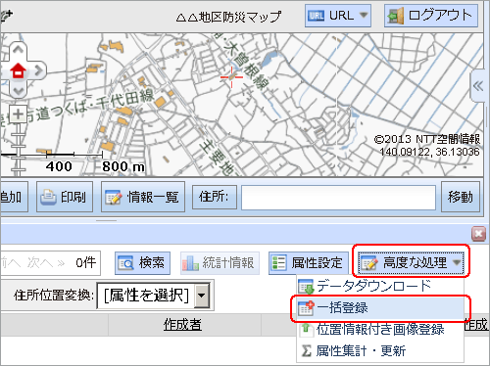Click the 印刷 print button
This screenshot has height=366, width=490.
coord(65,197)
